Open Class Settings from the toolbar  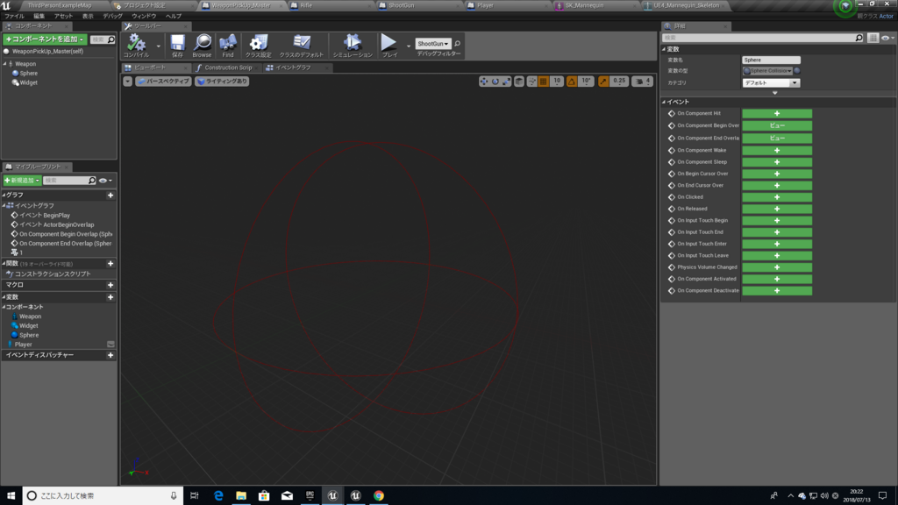(x=259, y=46)
